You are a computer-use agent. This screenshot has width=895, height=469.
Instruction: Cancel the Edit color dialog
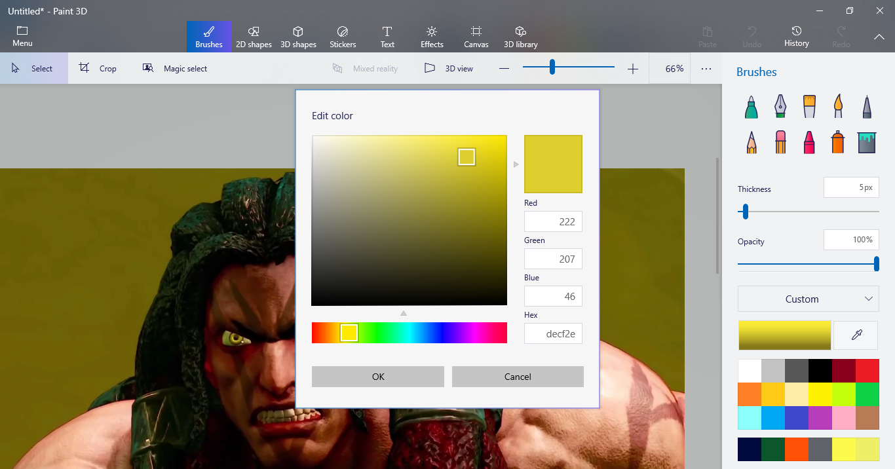518,377
